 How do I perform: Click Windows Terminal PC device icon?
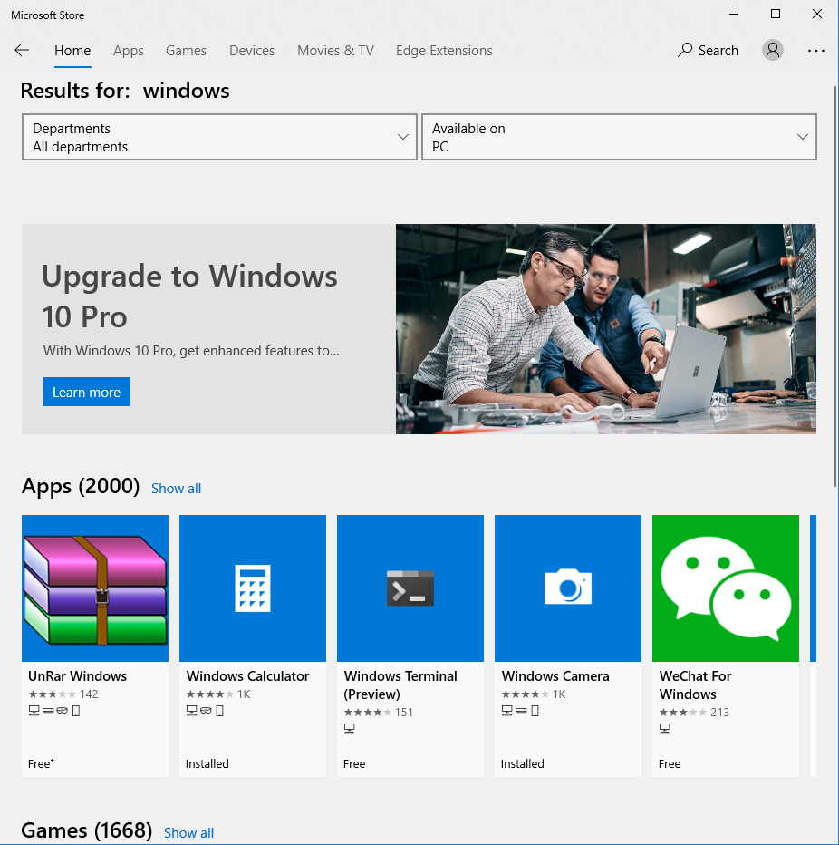(350, 729)
